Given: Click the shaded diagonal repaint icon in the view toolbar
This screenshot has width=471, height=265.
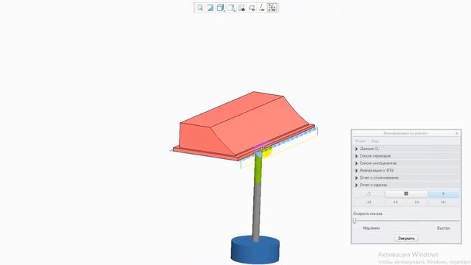Looking at the screenshot, I should (210, 8).
